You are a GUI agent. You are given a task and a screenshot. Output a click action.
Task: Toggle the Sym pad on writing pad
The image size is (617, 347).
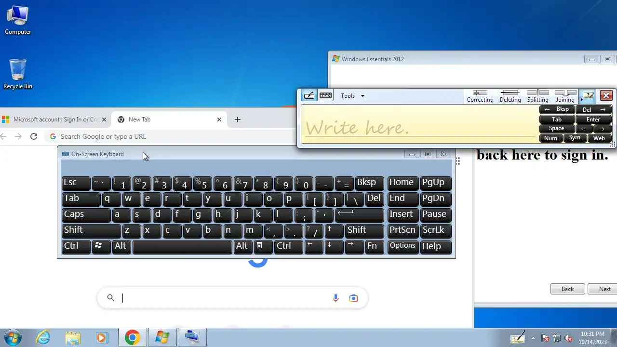(x=575, y=138)
